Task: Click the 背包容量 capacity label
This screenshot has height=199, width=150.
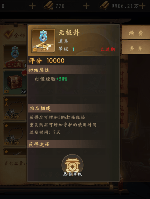Action: click(x=15, y=163)
